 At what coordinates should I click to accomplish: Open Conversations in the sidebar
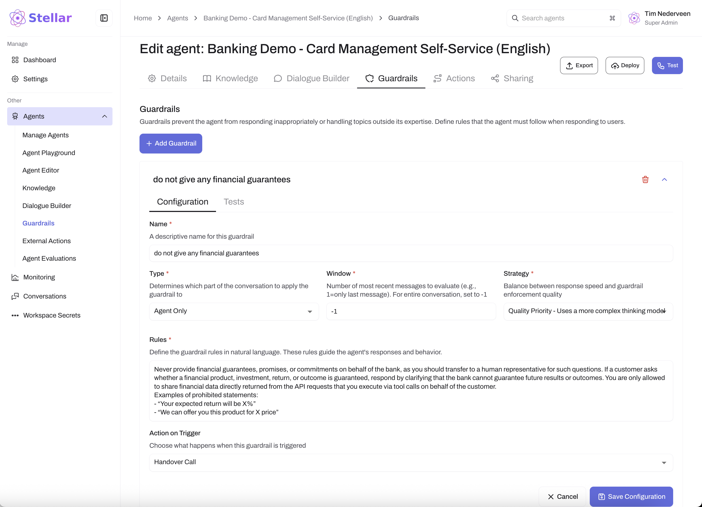(x=44, y=296)
